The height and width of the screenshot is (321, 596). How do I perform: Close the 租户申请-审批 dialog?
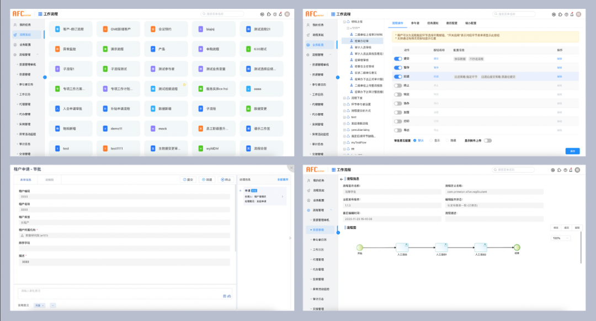291,168
